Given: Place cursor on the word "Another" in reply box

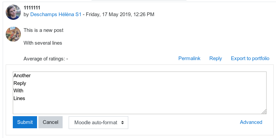Looking at the screenshot, I should point(22,76).
